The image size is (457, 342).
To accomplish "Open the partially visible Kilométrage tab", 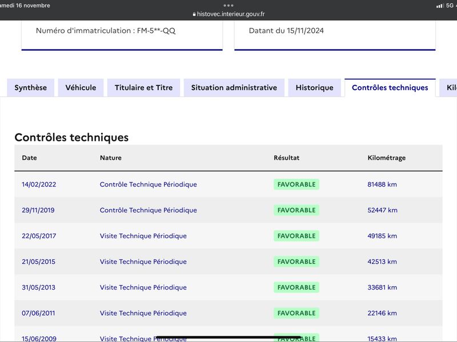I will [x=449, y=88].
